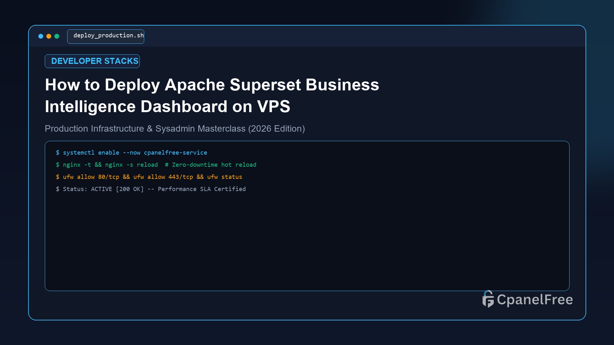Click the nginx reload command line
This screenshot has width=614, height=345.
coord(156,165)
